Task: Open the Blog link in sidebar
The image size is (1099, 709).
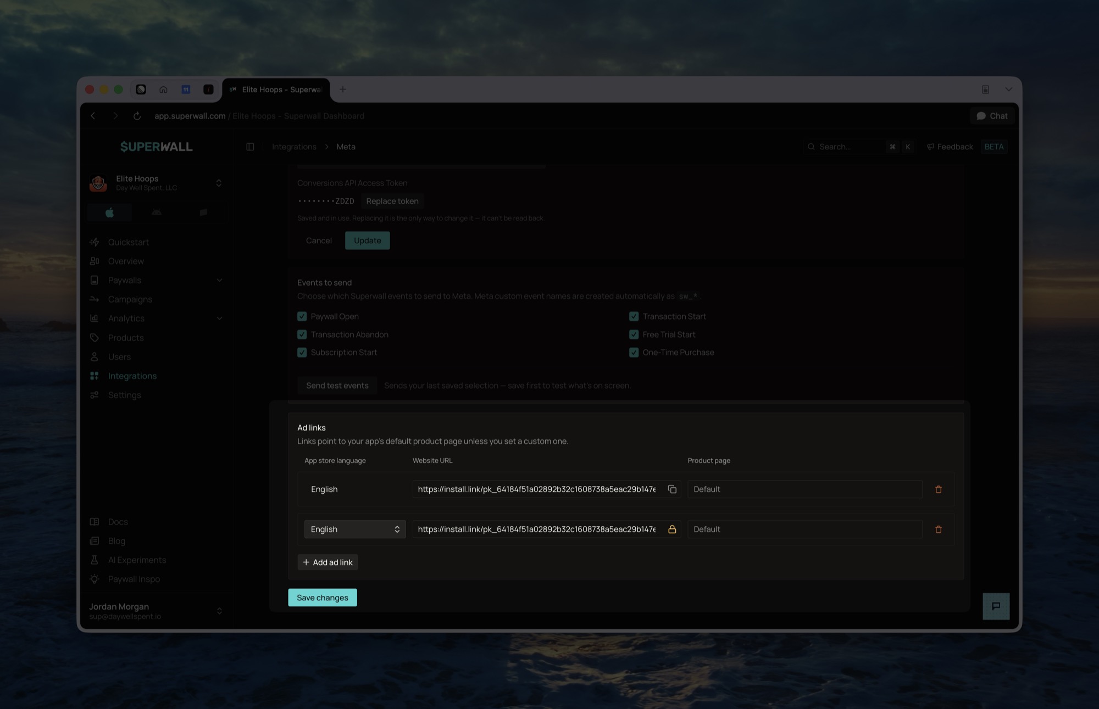Action: click(x=117, y=541)
